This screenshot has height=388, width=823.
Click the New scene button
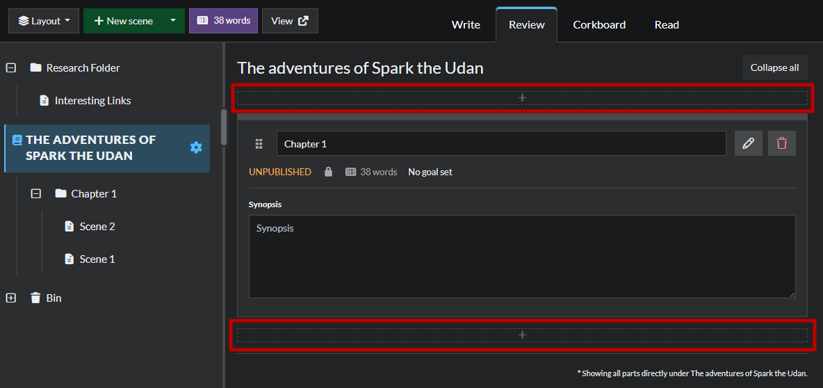click(x=123, y=21)
